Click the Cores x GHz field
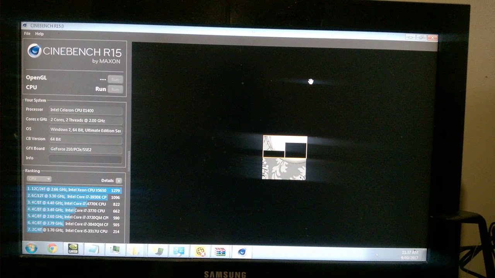Image resolution: width=495 pixels, height=278 pixels. tap(86, 120)
